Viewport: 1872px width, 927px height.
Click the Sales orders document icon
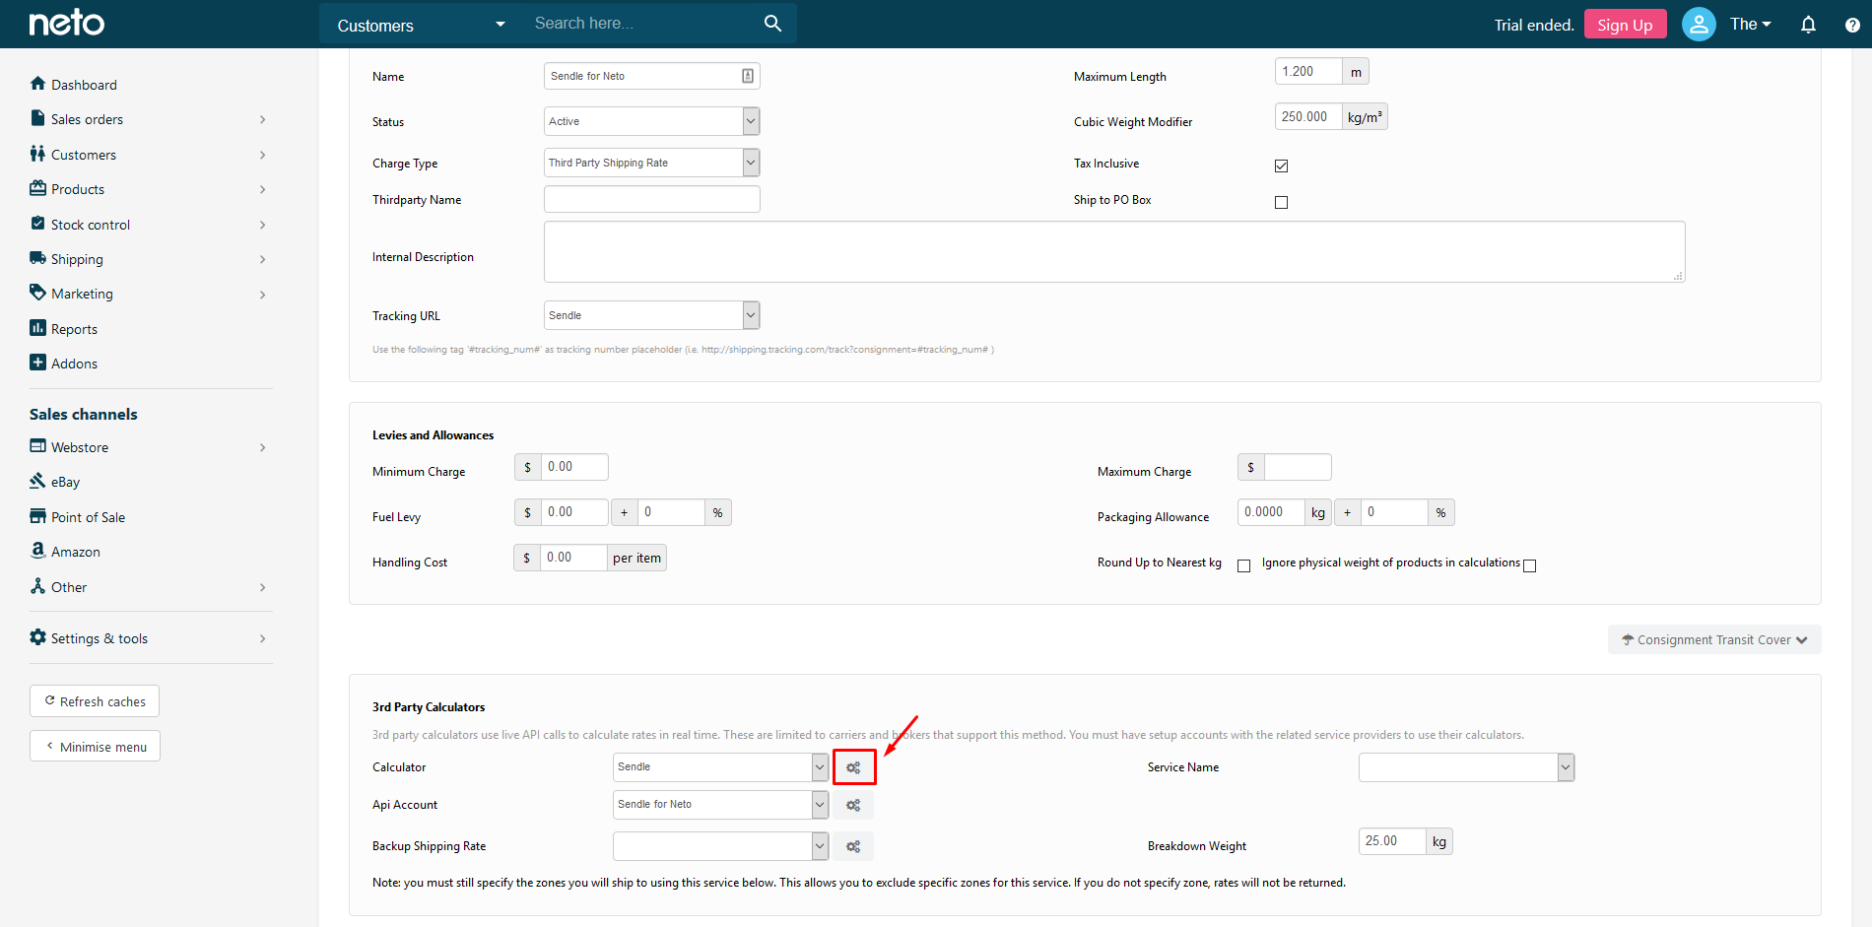pyautogui.click(x=37, y=118)
